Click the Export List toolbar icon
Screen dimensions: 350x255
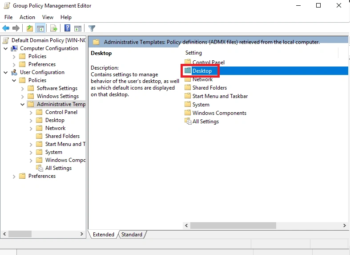54,28
